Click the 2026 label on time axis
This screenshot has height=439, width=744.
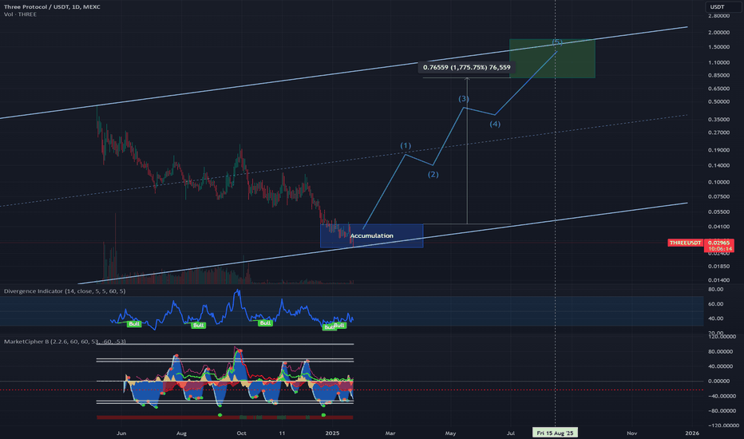tap(692, 433)
